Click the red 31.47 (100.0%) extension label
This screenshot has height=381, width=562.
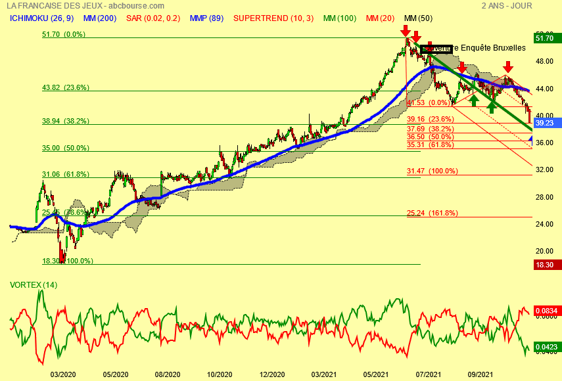coord(433,171)
